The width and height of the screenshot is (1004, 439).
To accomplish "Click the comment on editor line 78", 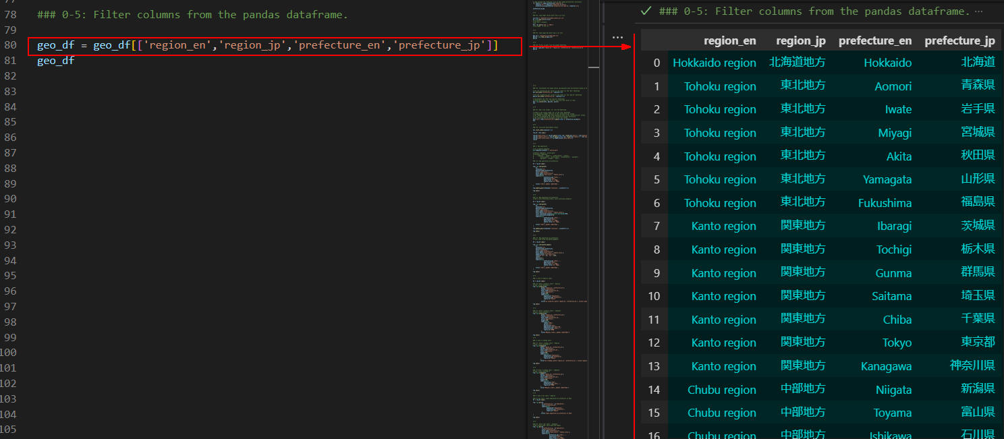I will tap(193, 14).
